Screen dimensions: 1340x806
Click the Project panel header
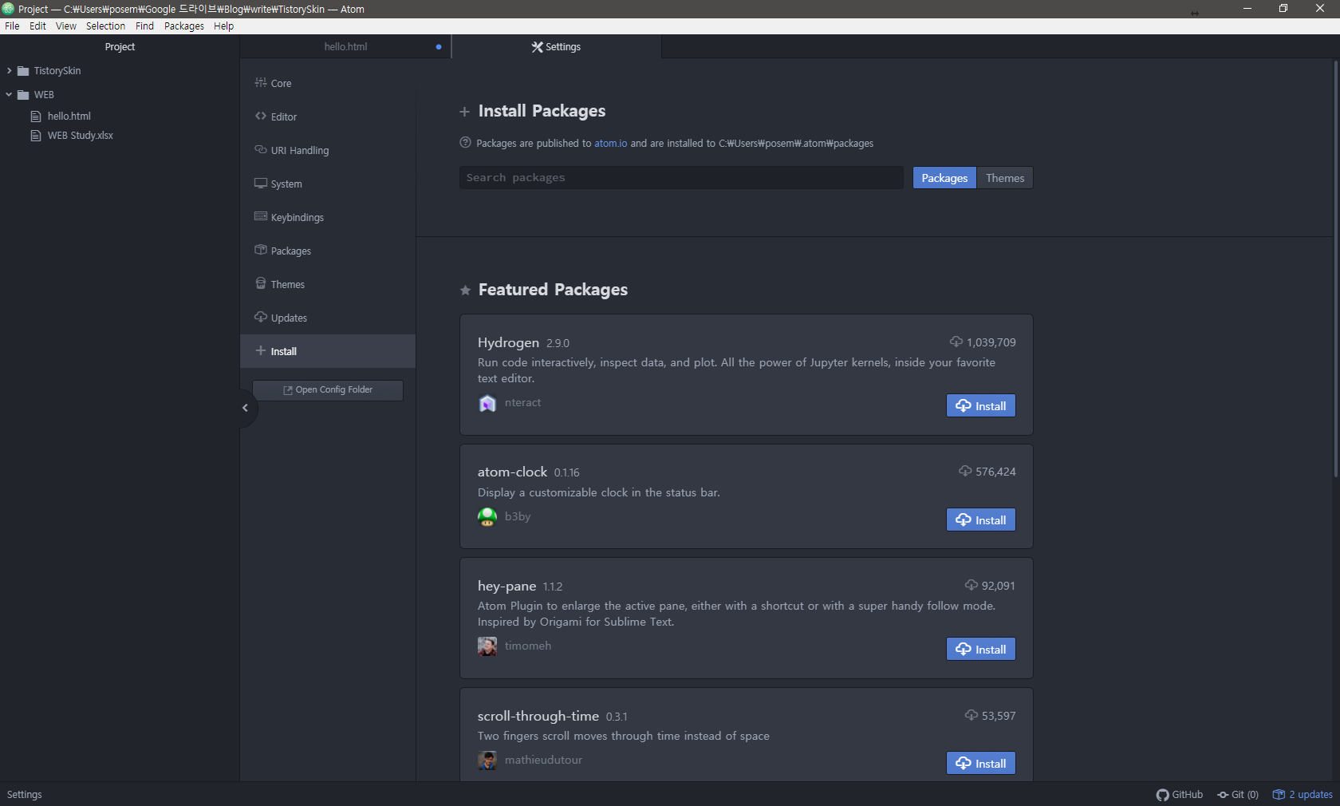120,47
